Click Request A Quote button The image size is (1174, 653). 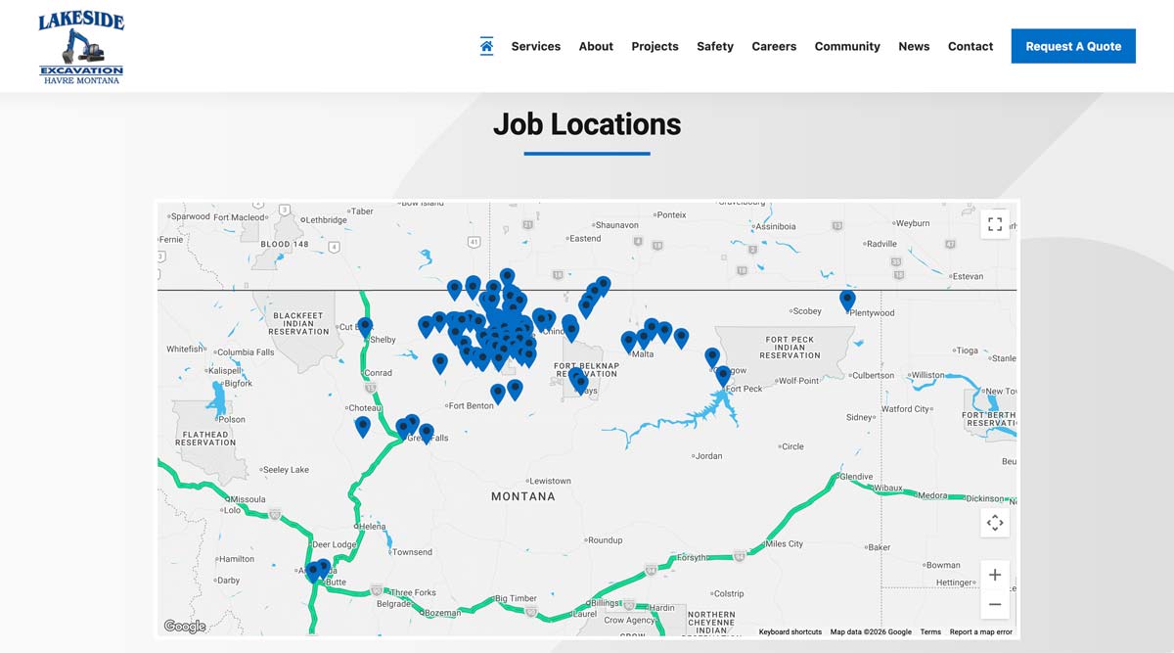[x=1073, y=46]
